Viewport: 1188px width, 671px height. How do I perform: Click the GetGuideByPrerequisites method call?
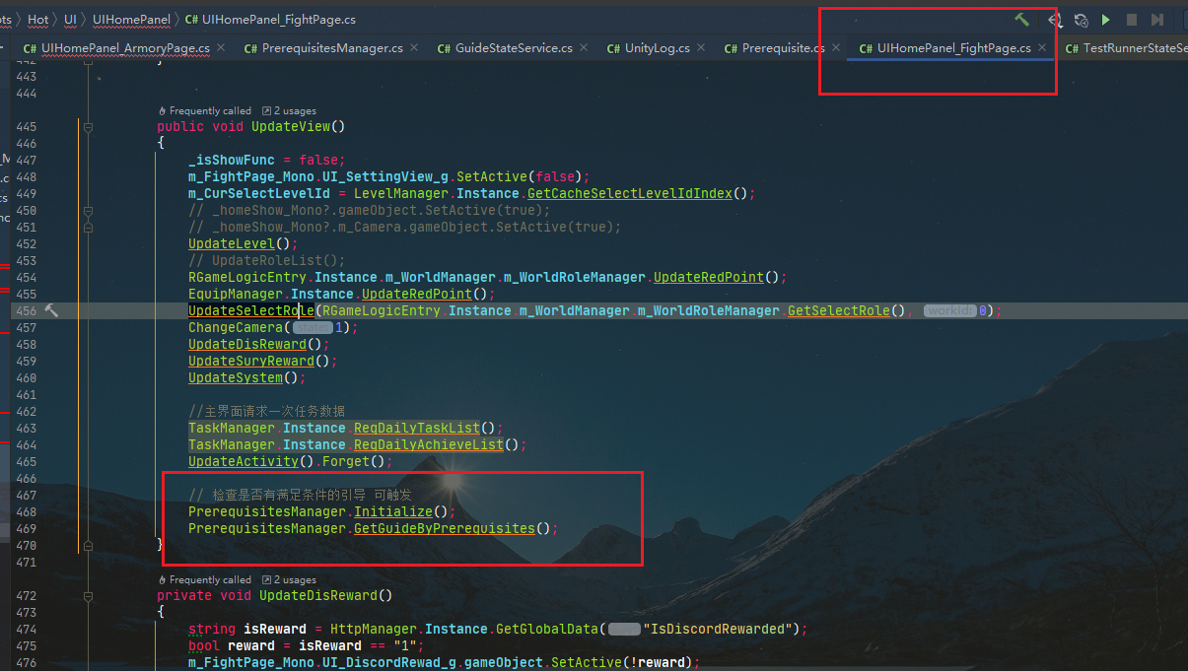pyautogui.click(x=444, y=528)
